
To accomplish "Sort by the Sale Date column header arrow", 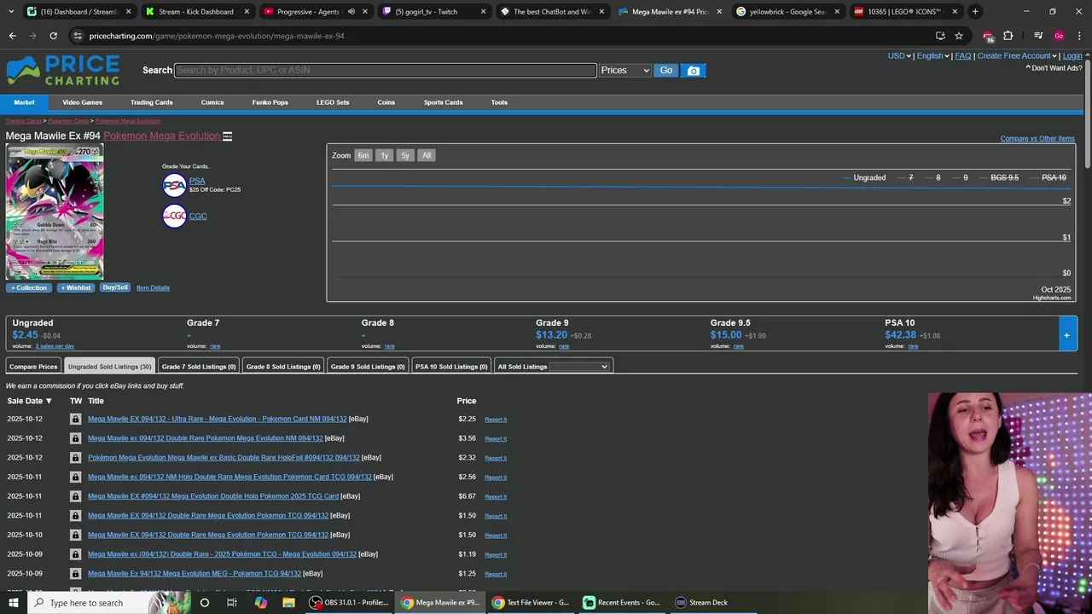I will [49, 401].
